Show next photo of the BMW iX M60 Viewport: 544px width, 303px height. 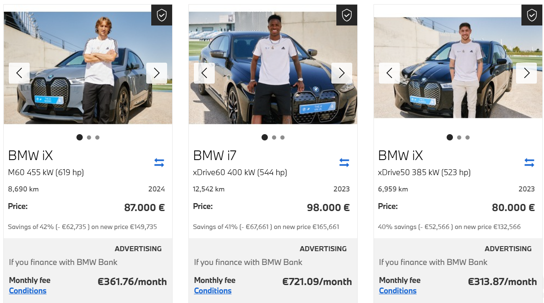(157, 73)
